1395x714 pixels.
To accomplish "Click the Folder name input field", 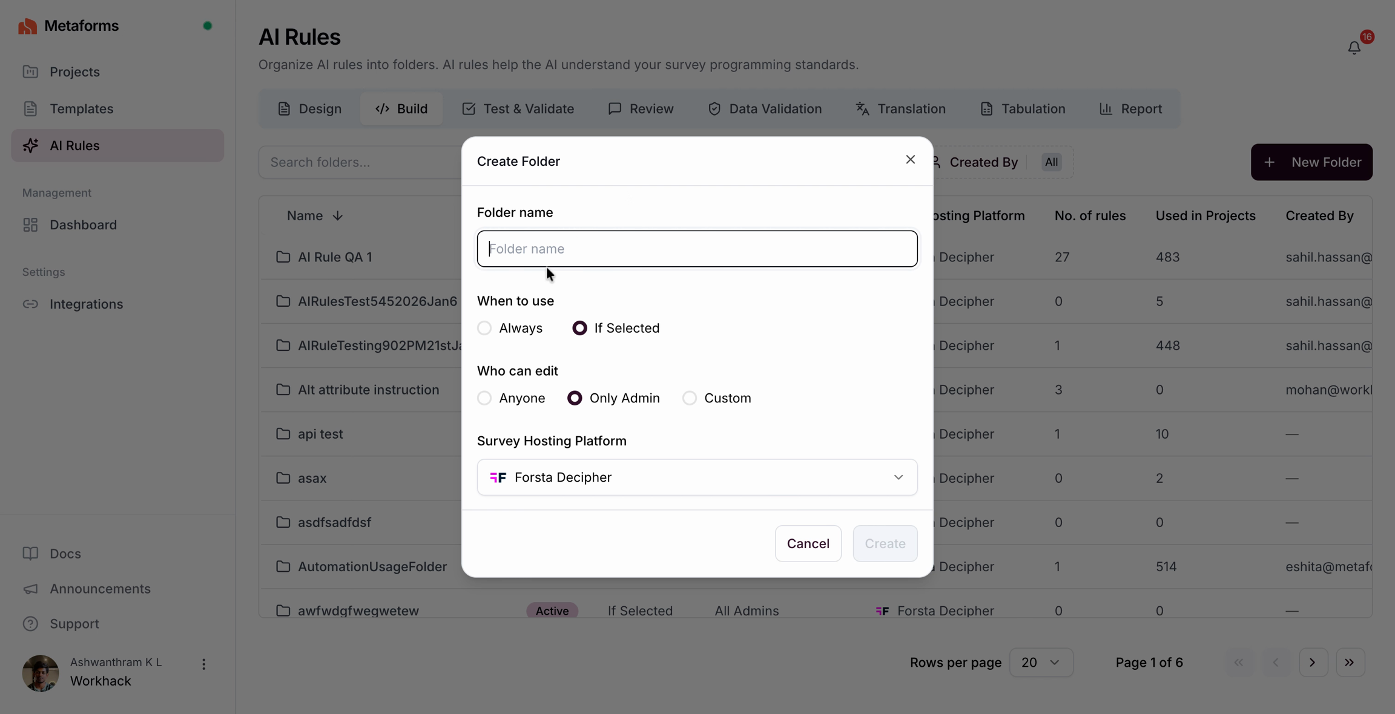I will (x=697, y=249).
